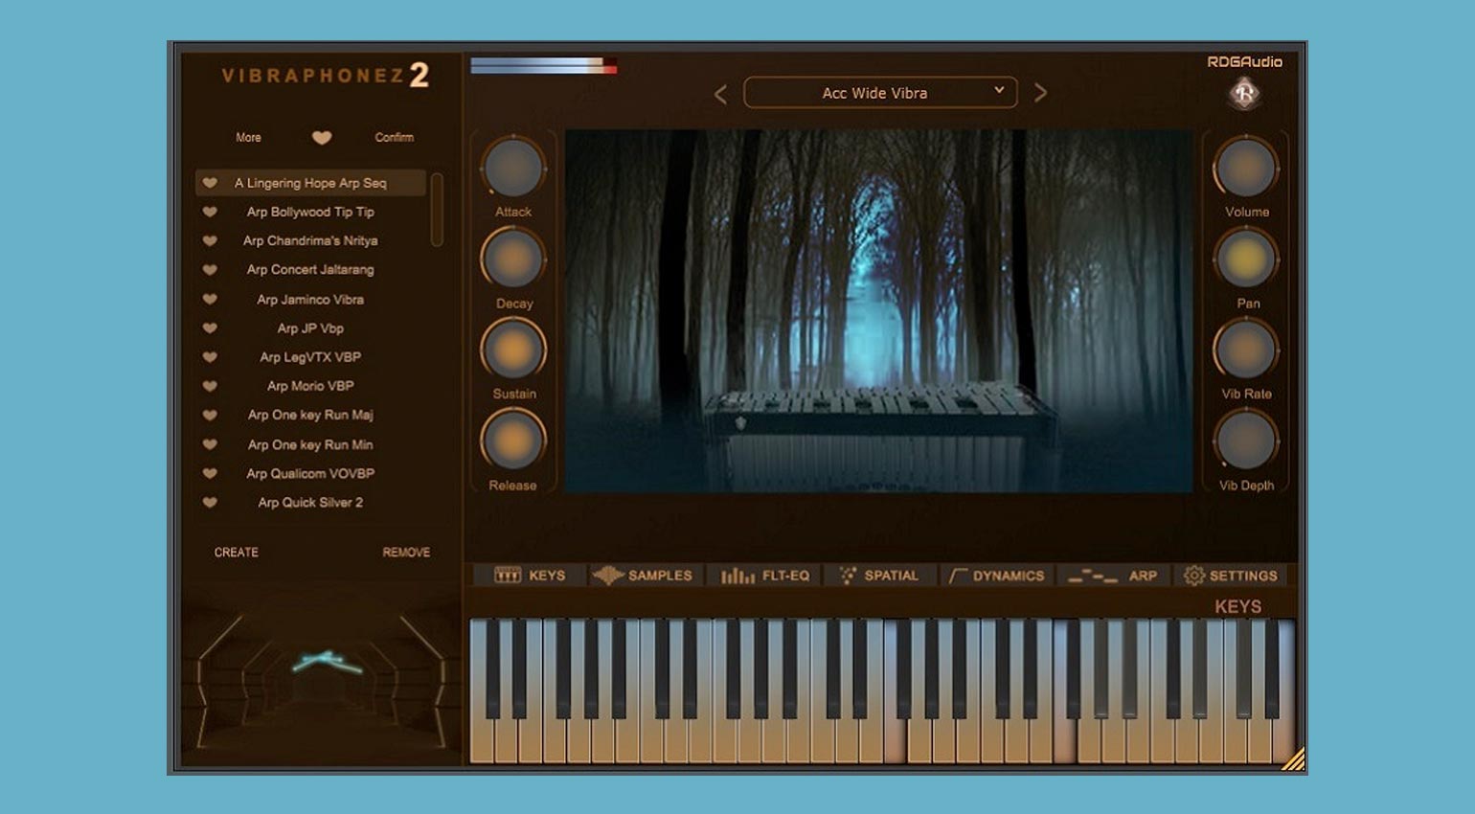Click the Confirm button
The image size is (1475, 814).
[394, 138]
